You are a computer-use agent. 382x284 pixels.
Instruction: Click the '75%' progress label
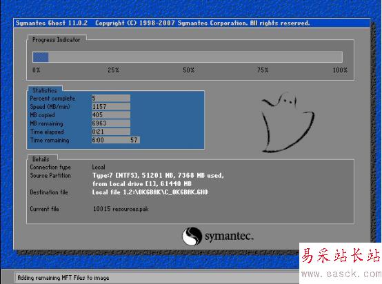pos(263,70)
